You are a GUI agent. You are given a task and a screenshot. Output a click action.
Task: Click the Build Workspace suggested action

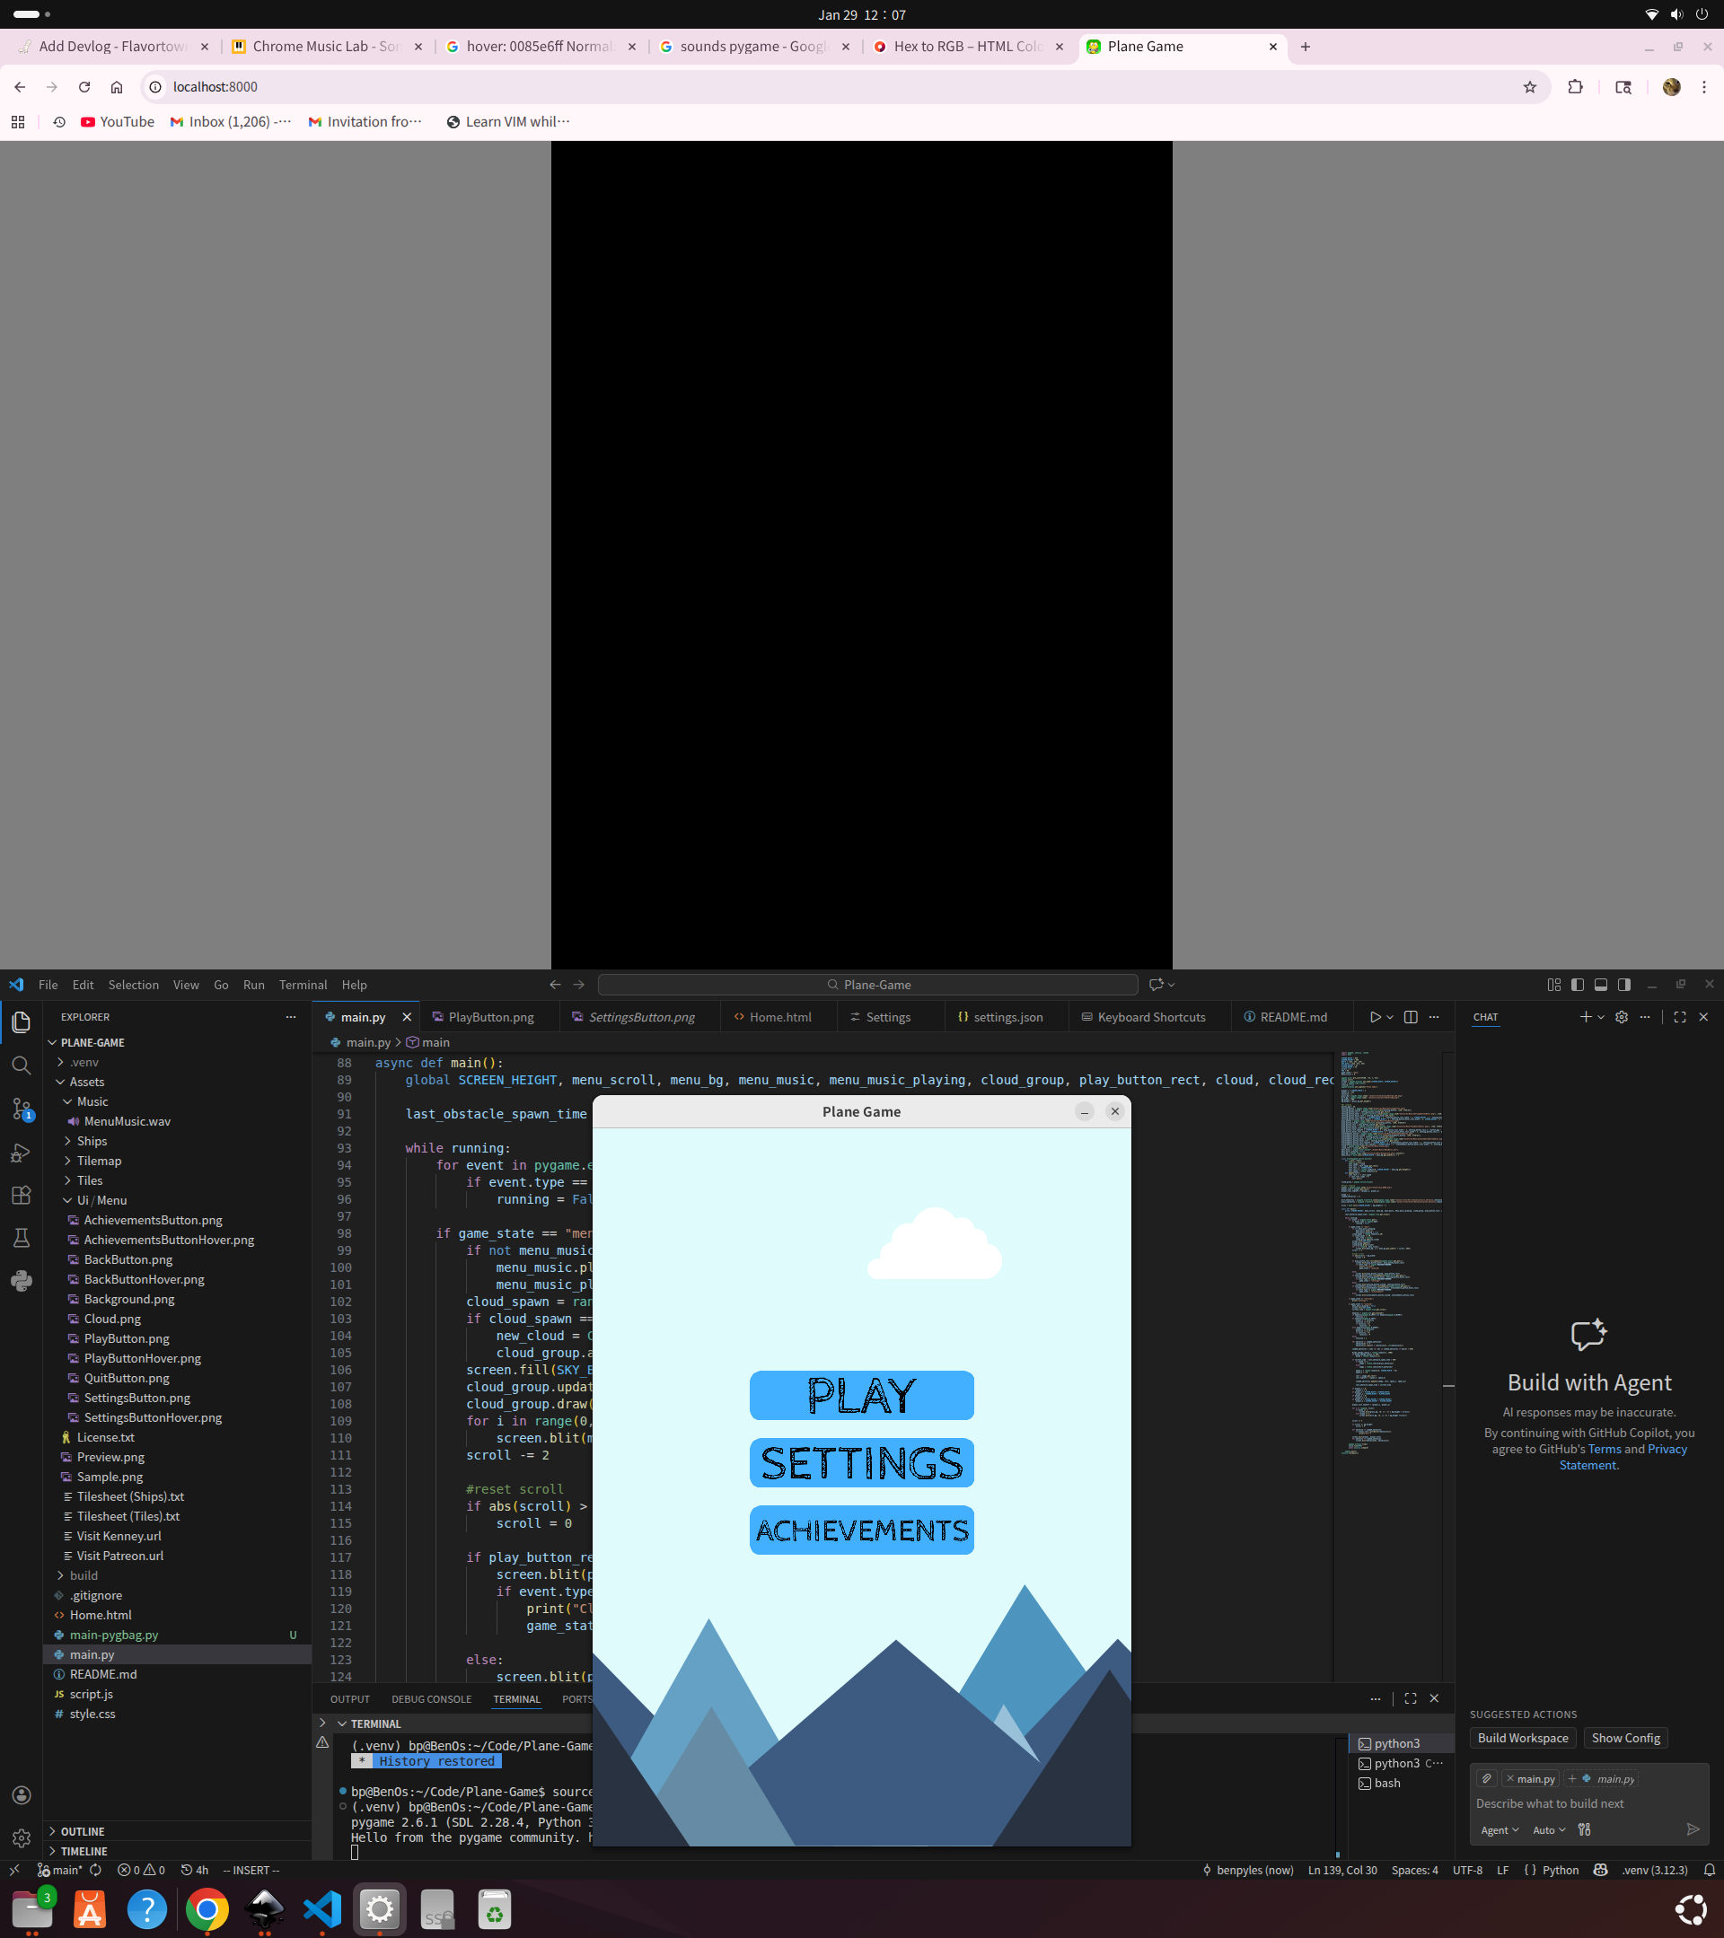(x=1522, y=1737)
